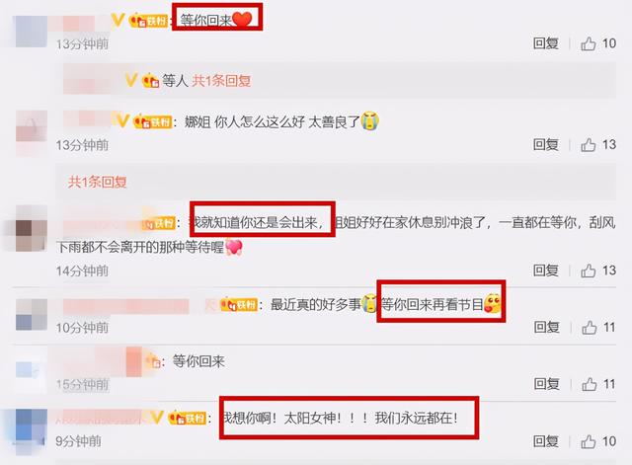Open the avatar of the 14分钟前 commenter
The height and width of the screenshot is (465, 632).
click(32, 228)
